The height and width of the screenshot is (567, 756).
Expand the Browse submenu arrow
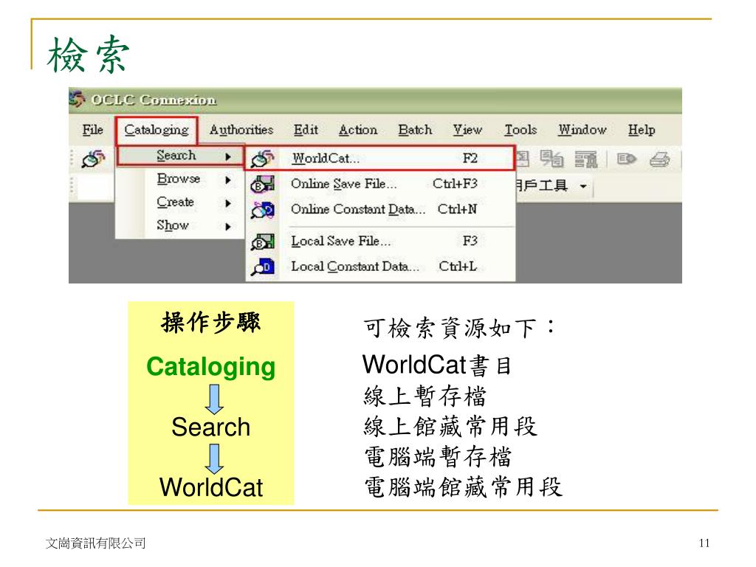(x=229, y=180)
